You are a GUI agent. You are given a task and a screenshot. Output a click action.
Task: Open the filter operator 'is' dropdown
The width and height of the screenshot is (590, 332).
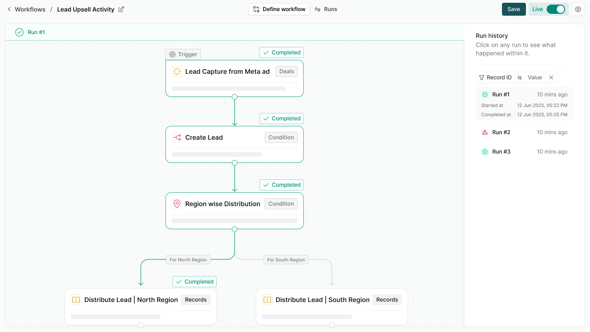click(x=519, y=77)
